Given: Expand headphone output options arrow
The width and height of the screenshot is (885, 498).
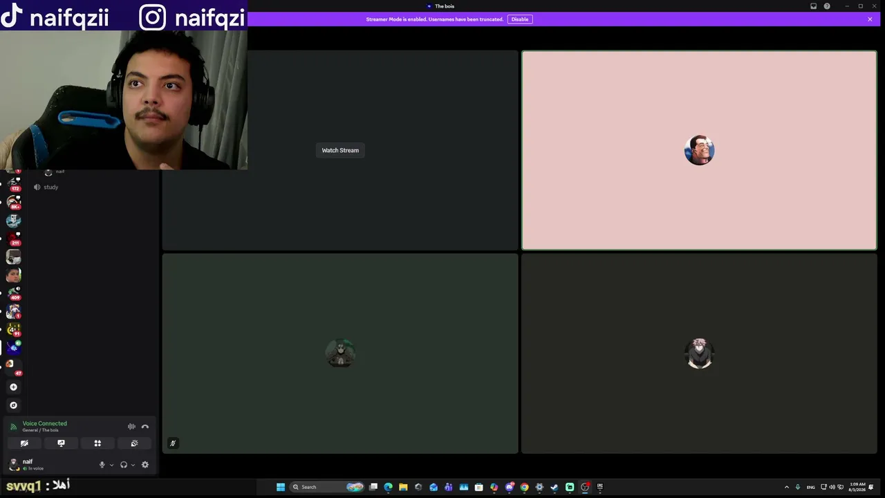Looking at the screenshot, I should (133, 465).
